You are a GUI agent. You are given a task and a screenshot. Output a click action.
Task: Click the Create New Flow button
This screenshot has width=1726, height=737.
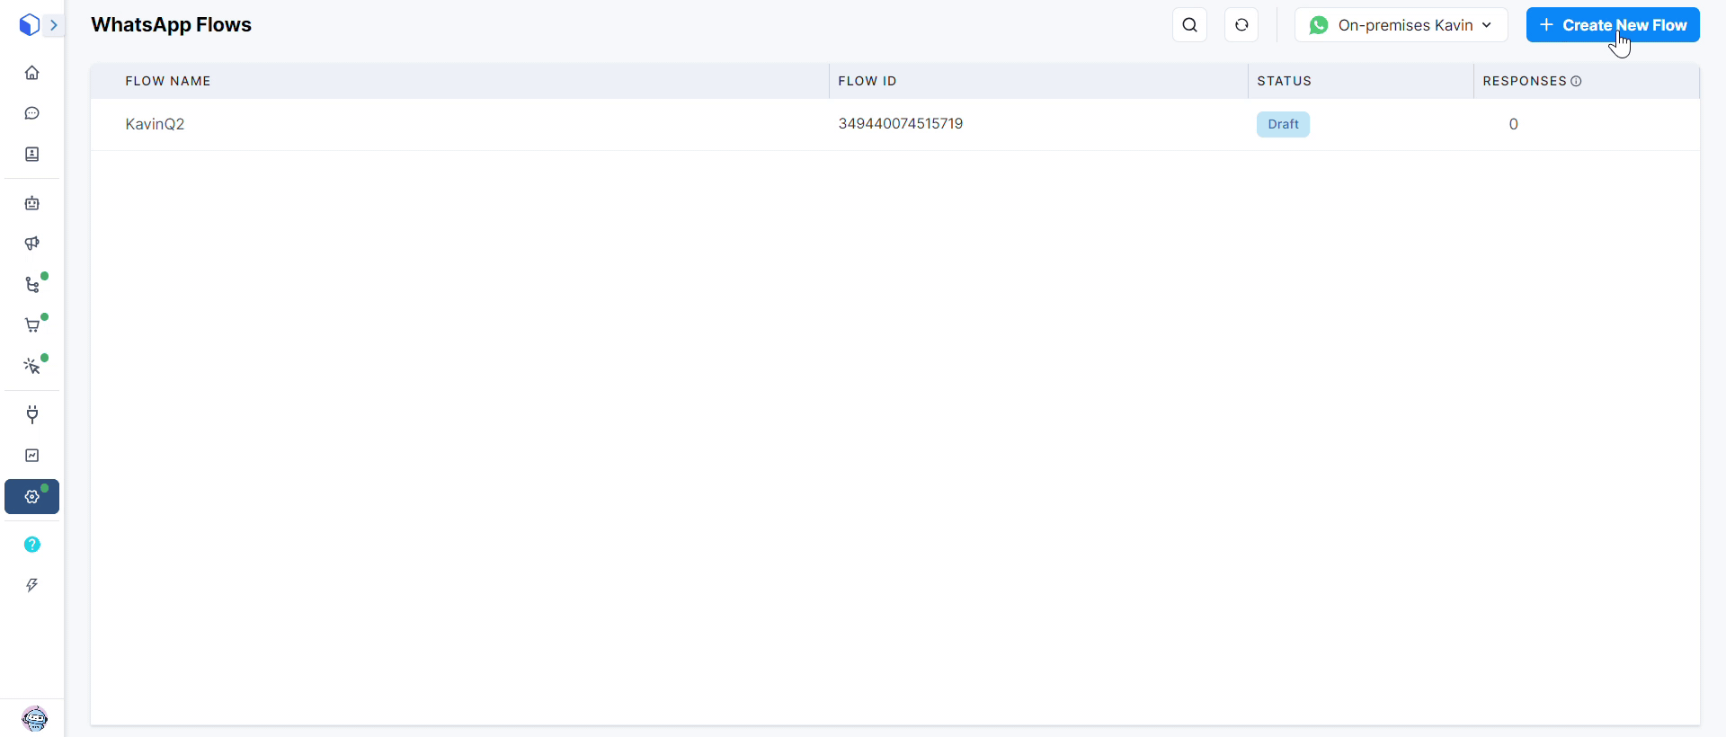pos(1613,25)
